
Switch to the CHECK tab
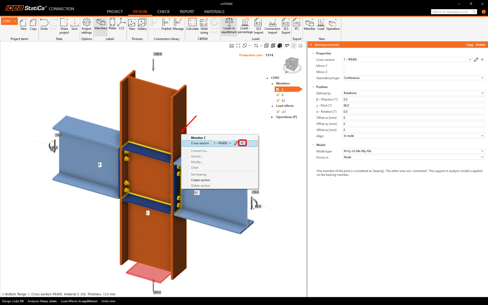pyautogui.click(x=163, y=12)
